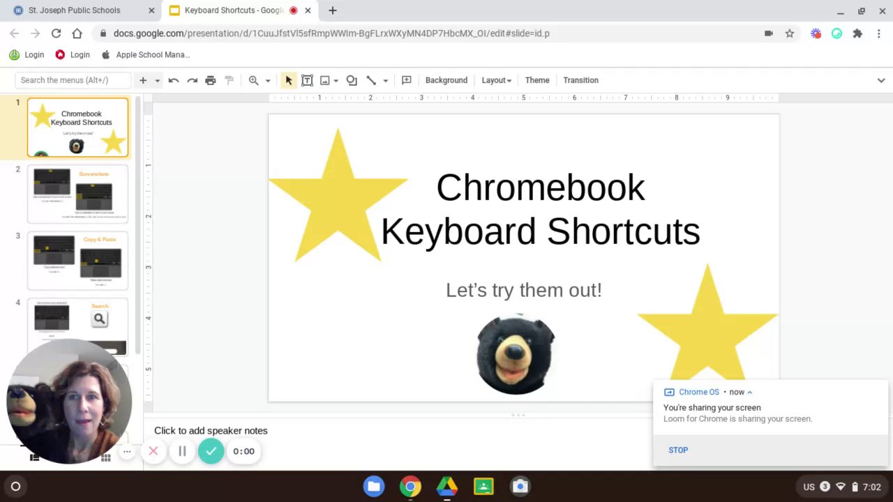Image resolution: width=893 pixels, height=502 pixels.
Task: Open the zoom level dropdown arrow
Action: click(x=268, y=80)
